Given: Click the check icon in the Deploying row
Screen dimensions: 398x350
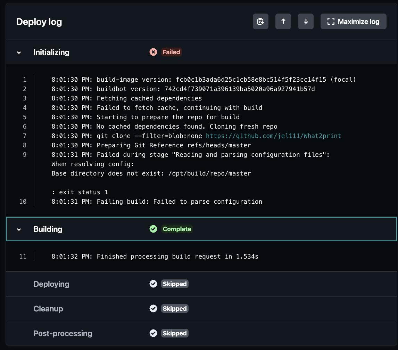Looking at the screenshot, I should (x=153, y=284).
